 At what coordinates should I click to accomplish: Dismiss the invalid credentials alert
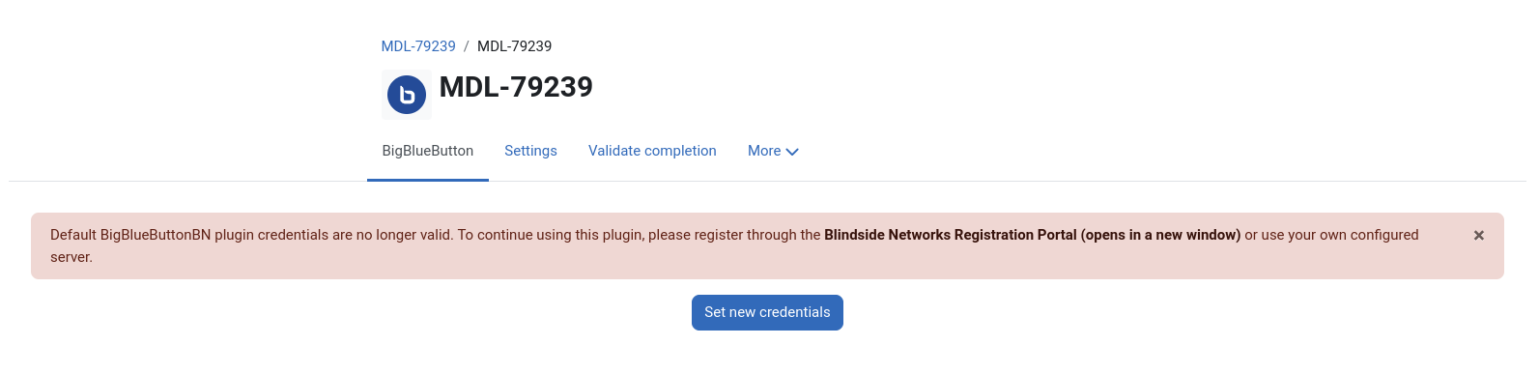(1478, 235)
